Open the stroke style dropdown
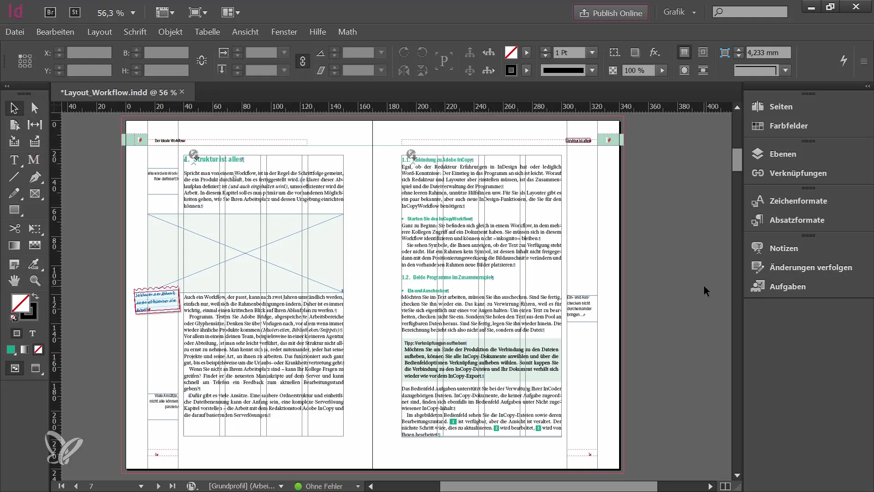The width and height of the screenshot is (874, 492). pos(592,70)
